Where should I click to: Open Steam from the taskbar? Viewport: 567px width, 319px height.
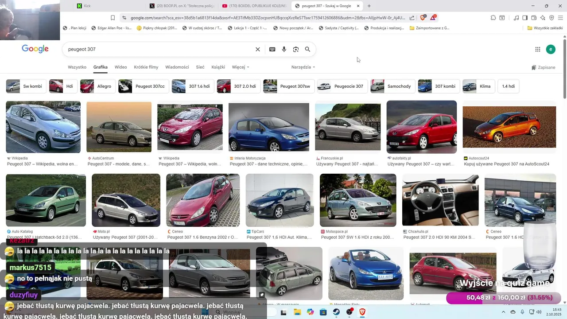[x=337, y=312]
